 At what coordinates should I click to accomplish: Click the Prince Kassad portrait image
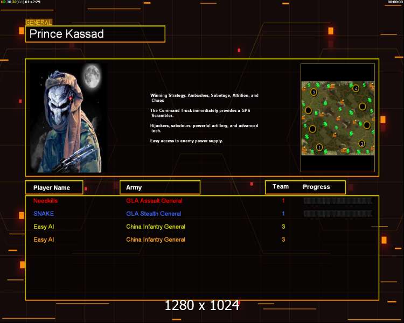66,118
